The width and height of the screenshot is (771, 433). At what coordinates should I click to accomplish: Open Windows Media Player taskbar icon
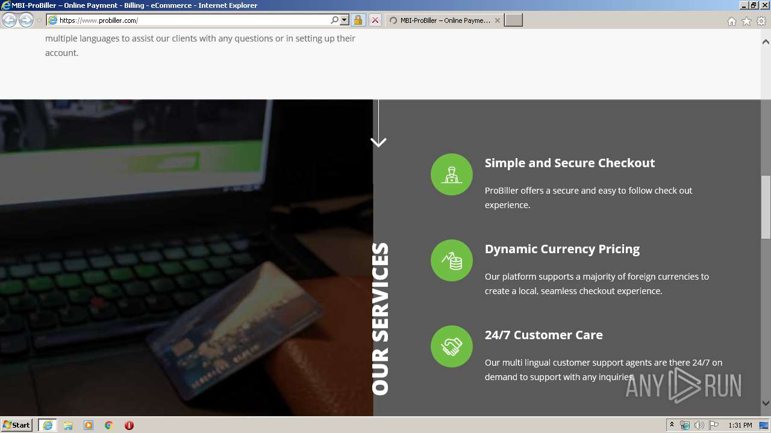coord(89,425)
